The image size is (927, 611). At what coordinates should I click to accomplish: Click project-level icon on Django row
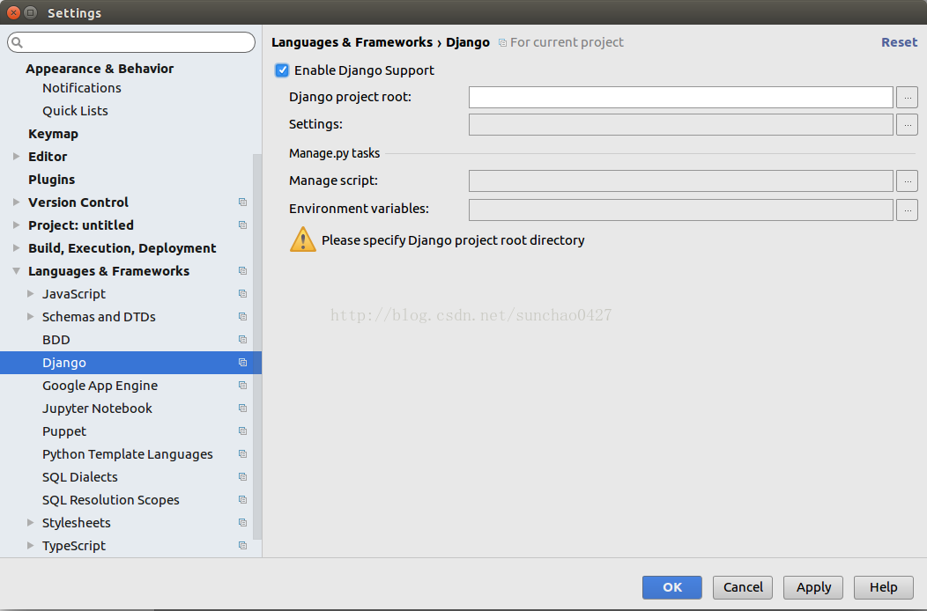(x=242, y=362)
